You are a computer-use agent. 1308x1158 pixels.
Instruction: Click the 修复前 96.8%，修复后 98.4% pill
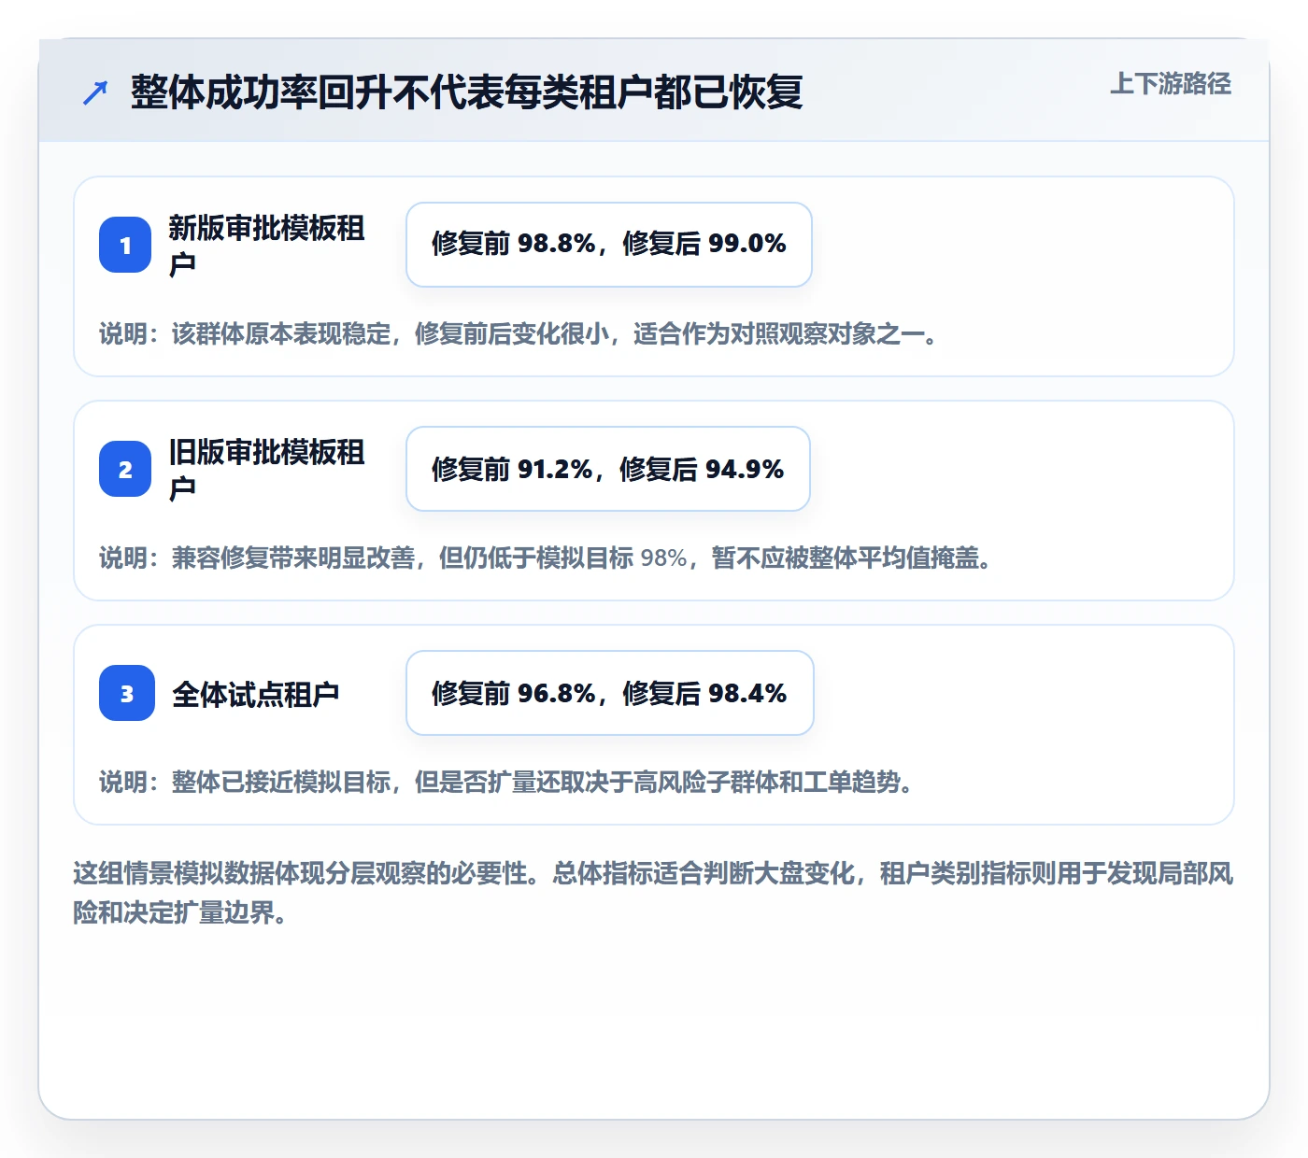pyautogui.click(x=610, y=693)
